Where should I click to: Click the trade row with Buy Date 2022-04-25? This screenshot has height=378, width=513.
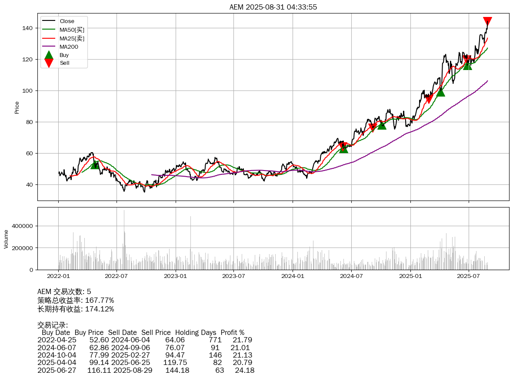[x=145, y=340]
